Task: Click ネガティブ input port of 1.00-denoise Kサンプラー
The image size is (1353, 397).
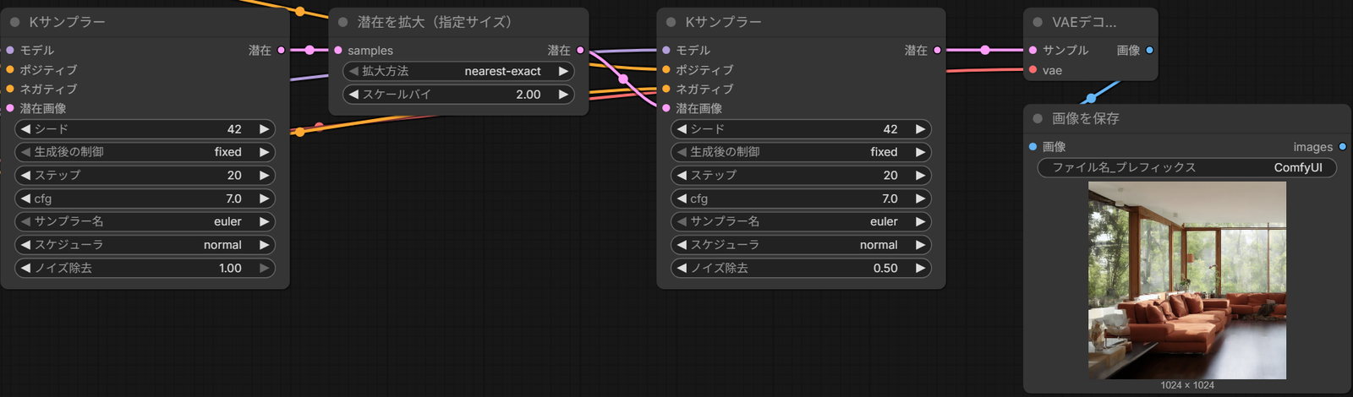Action: [x=10, y=89]
